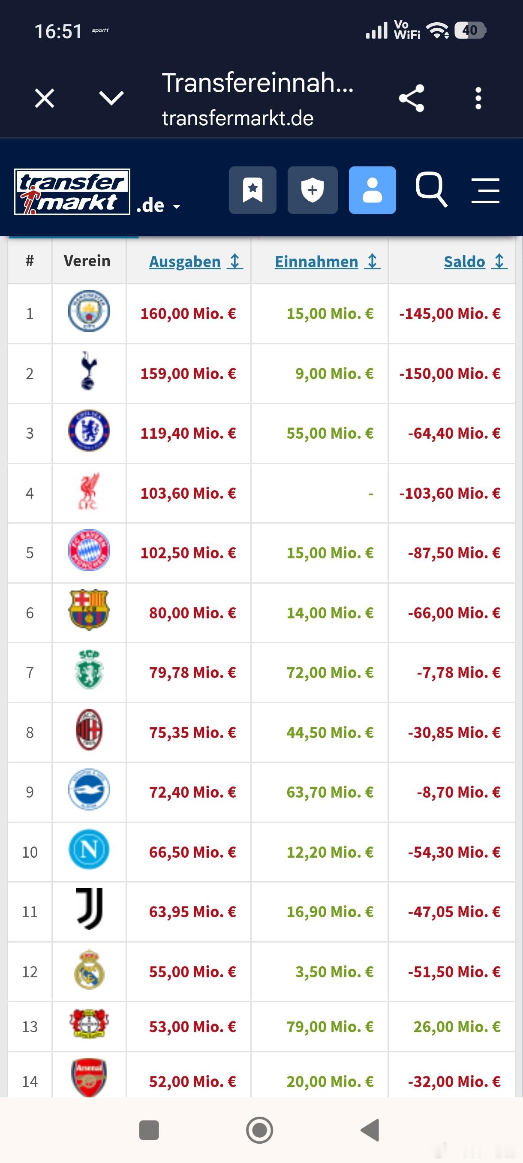
Task: Open the Manchester City club crest
Action: point(89,311)
